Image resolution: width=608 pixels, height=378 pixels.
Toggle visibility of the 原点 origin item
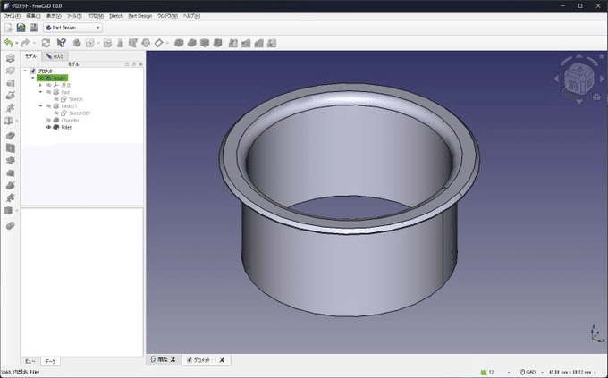coord(49,85)
